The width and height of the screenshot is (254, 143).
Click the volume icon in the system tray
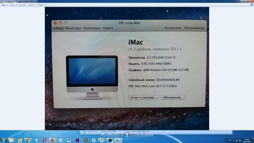tap(237, 141)
